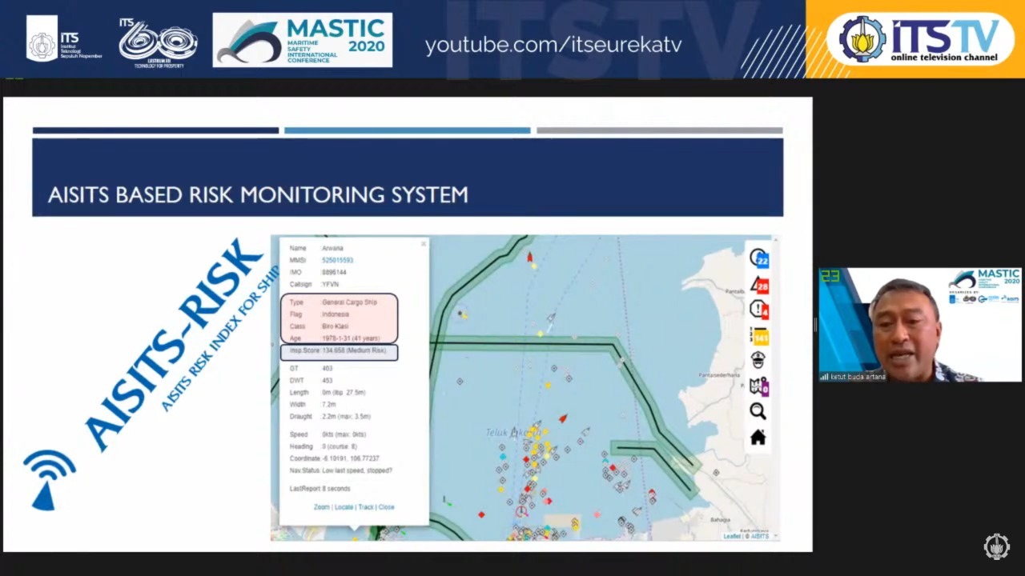The image size is (1025, 576).
Task: Click the Leaflet attribution link on map
Action: [x=732, y=536]
